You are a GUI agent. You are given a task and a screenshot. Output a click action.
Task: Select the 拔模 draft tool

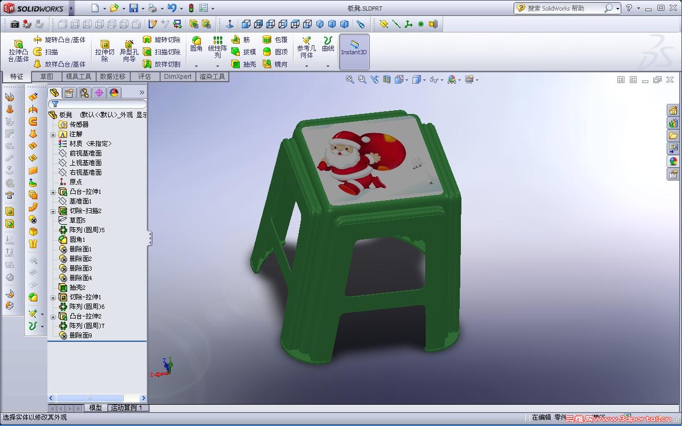click(x=244, y=52)
